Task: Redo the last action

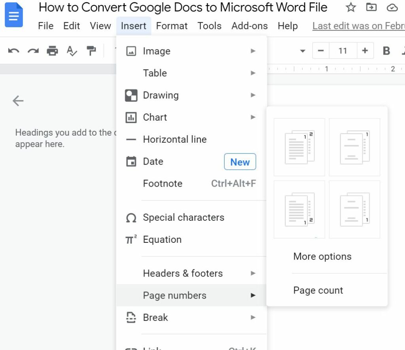Action: (33, 51)
